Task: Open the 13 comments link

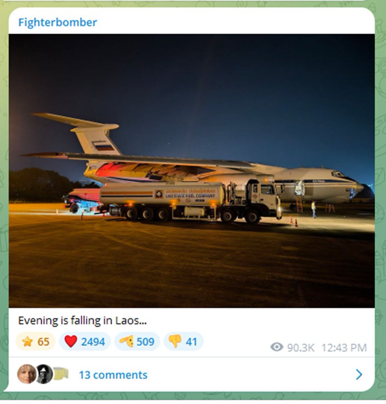Action: click(x=113, y=375)
